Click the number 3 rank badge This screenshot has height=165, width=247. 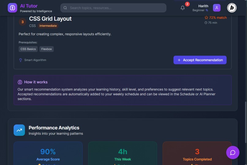tap(23, 22)
